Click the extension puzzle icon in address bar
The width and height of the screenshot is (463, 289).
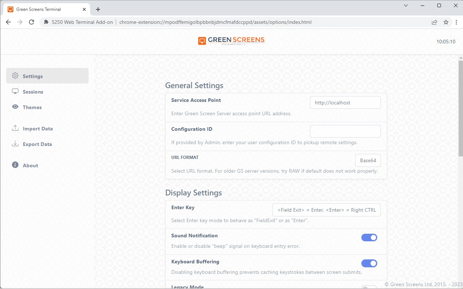[46, 22]
